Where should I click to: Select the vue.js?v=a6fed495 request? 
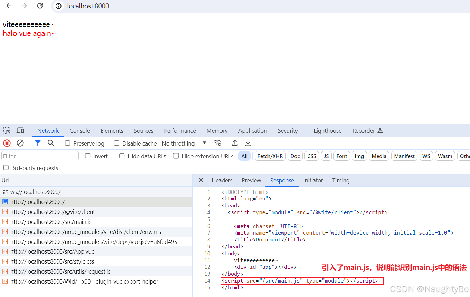pyautogui.click(x=96, y=242)
